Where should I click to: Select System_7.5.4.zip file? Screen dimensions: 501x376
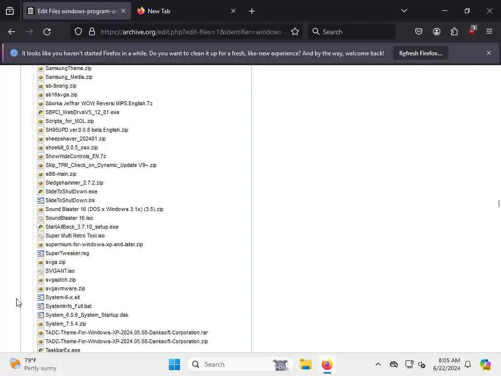(x=66, y=324)
